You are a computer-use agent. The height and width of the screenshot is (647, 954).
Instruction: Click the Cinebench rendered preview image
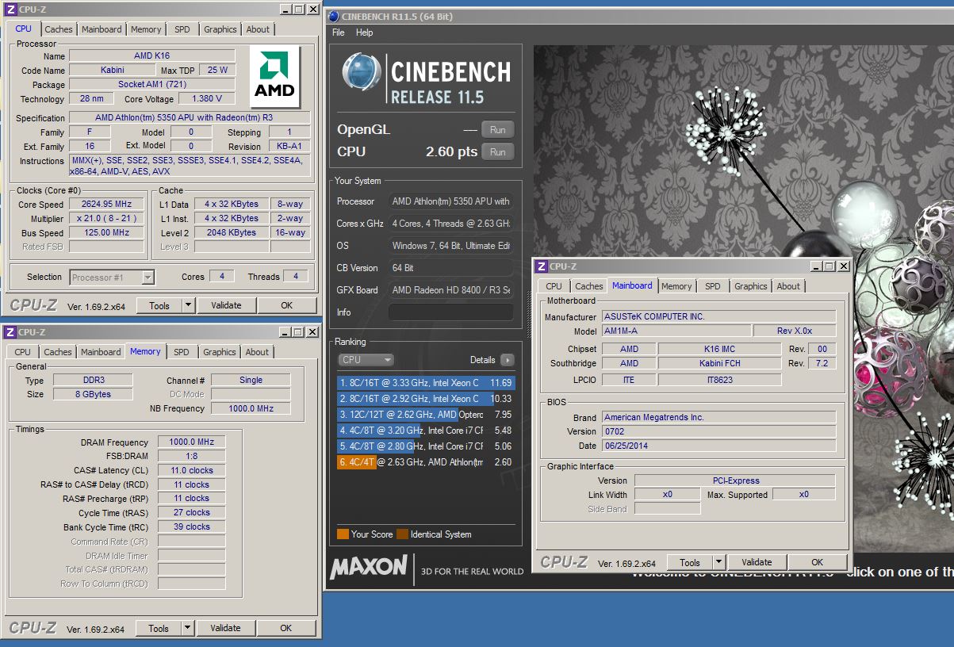(x=743, y=299)
